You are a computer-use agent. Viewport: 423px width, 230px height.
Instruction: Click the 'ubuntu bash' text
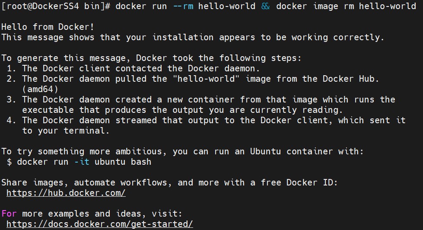(x=123, y=162)
